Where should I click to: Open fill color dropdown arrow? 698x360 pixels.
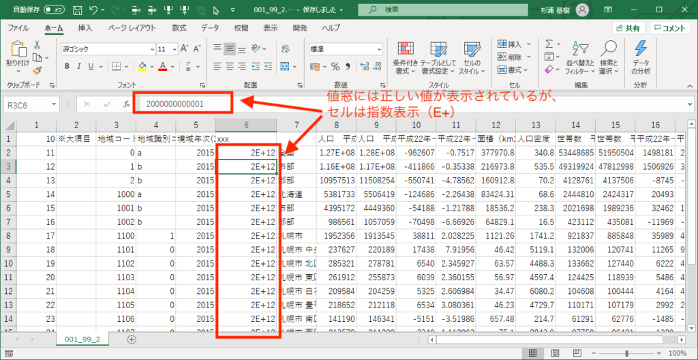pos(152,66)
